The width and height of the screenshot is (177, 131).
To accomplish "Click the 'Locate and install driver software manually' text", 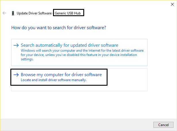I will pyautogui.click(x=54, y=80).
